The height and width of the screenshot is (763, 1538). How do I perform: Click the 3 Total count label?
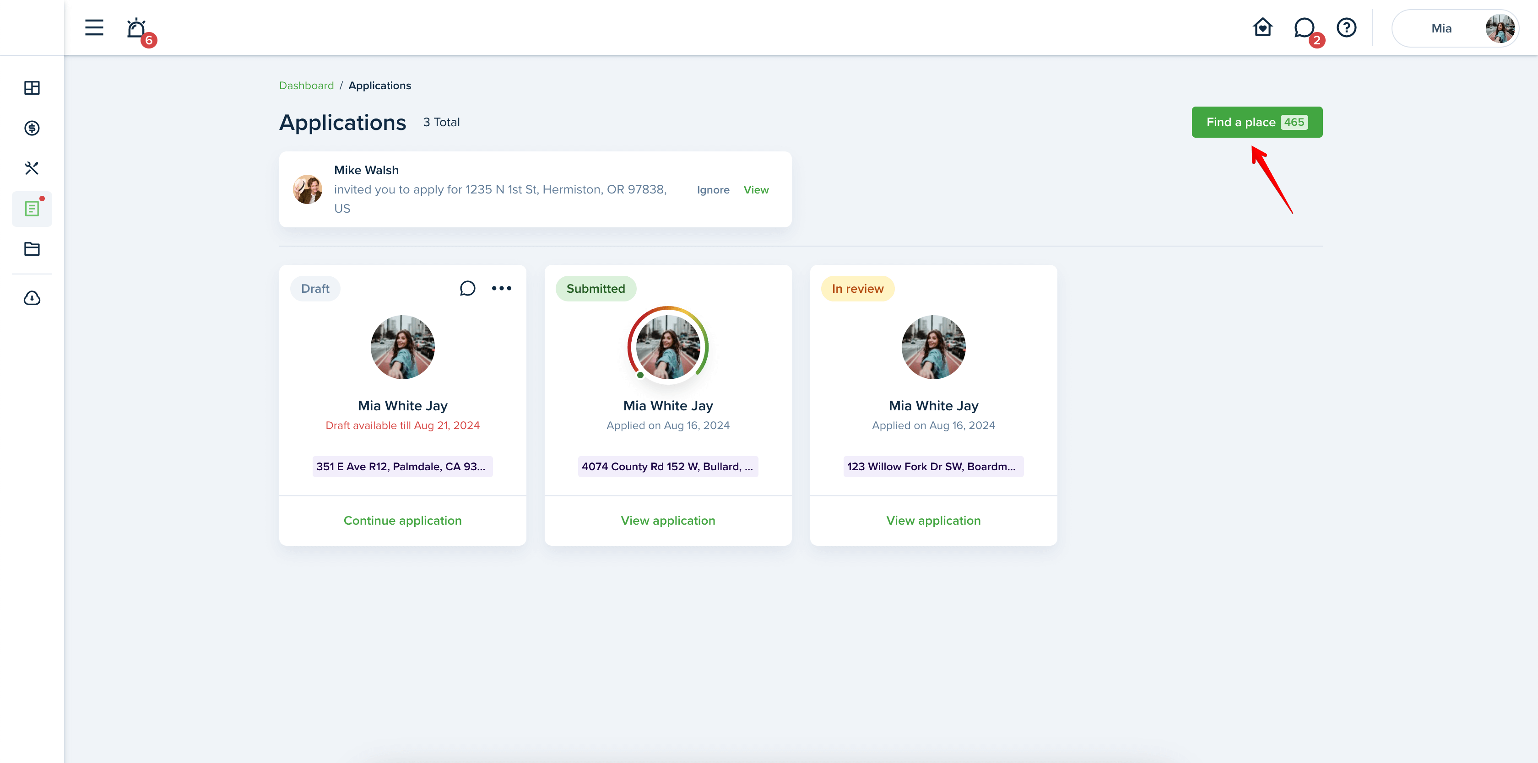click(441, 122)
